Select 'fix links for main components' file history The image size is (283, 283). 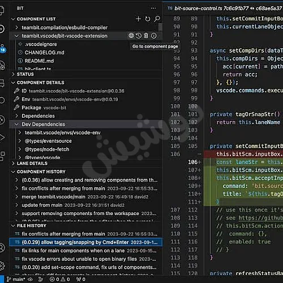tap(85, 251)
